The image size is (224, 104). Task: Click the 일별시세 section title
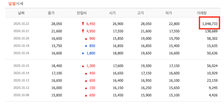pos(16,4)
